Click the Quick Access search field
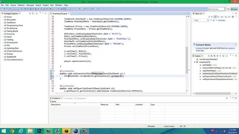The image size is (239, 134). [x=216, y=9]
